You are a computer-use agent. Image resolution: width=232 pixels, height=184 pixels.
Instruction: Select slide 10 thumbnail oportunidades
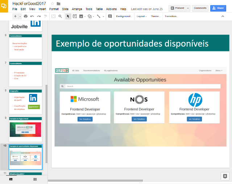tap(25, 157)
